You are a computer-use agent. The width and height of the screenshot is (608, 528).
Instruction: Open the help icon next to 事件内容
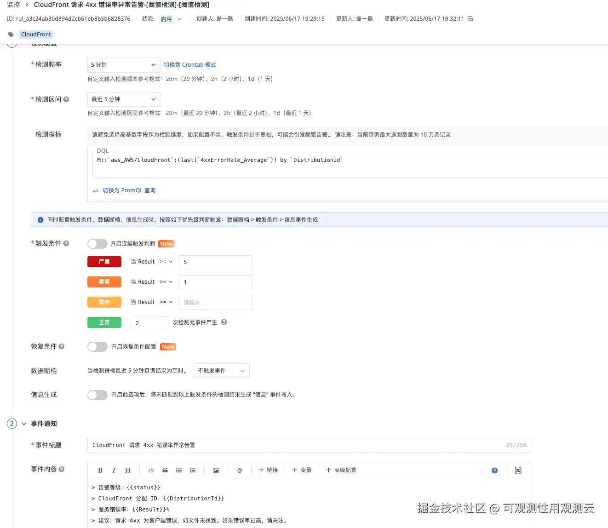62,469
